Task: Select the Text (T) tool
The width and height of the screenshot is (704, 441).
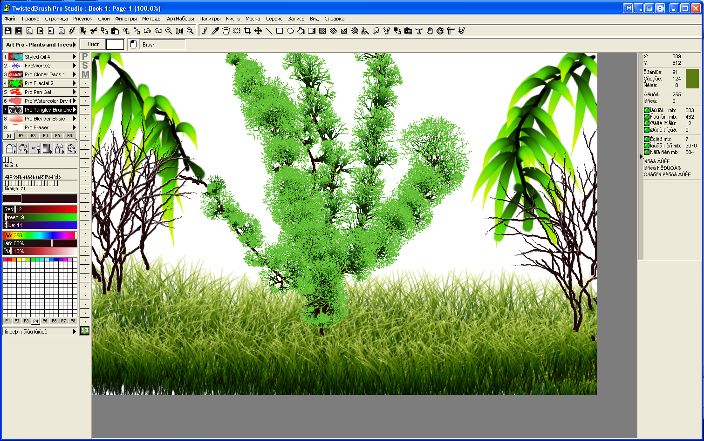Action: pos(419,31)
